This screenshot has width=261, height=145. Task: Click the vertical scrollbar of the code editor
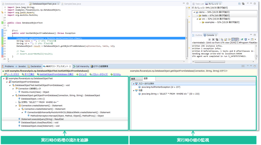(x=187, y=38)
